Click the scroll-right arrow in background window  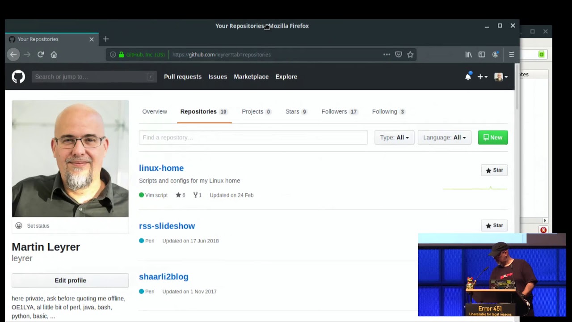coord(545,220)
